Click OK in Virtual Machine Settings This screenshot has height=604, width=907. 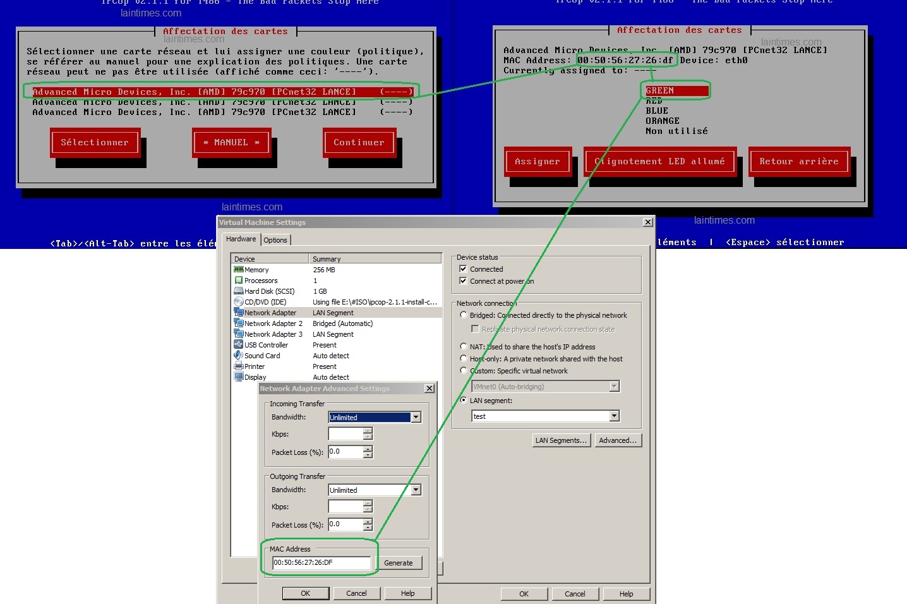pos(524,594)
